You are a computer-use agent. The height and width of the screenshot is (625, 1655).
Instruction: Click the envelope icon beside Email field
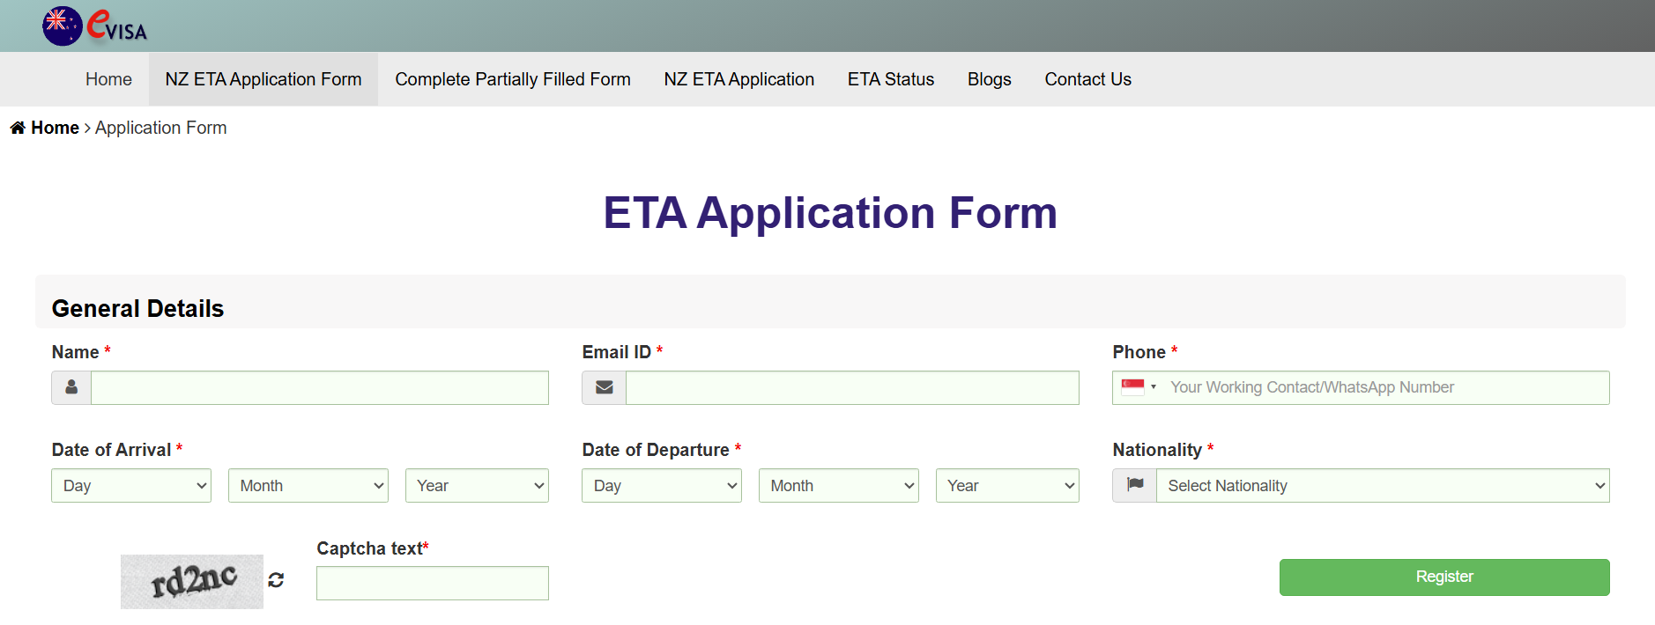[x=604, y=387]
